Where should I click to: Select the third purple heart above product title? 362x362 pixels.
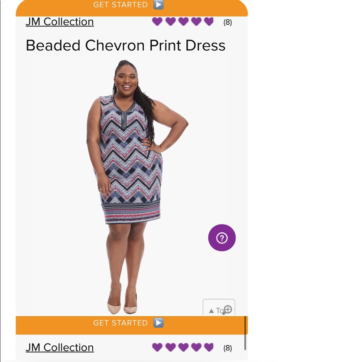click(183, 21)
